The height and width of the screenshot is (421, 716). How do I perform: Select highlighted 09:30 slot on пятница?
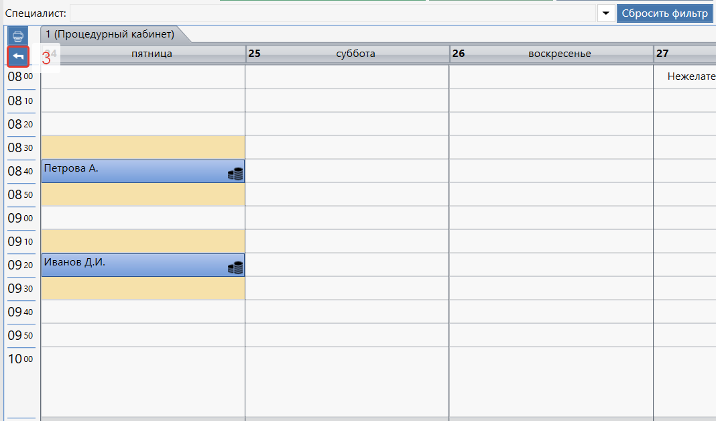click(x=143, y=288)
